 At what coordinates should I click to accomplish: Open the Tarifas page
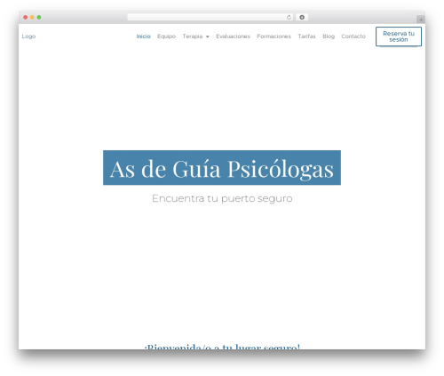(x=306, y=36)
